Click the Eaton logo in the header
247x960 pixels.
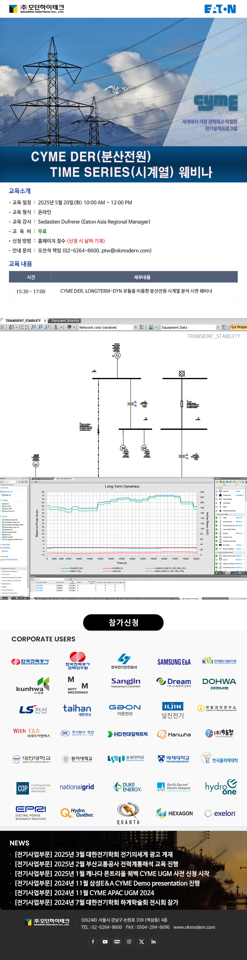point(220,9)
